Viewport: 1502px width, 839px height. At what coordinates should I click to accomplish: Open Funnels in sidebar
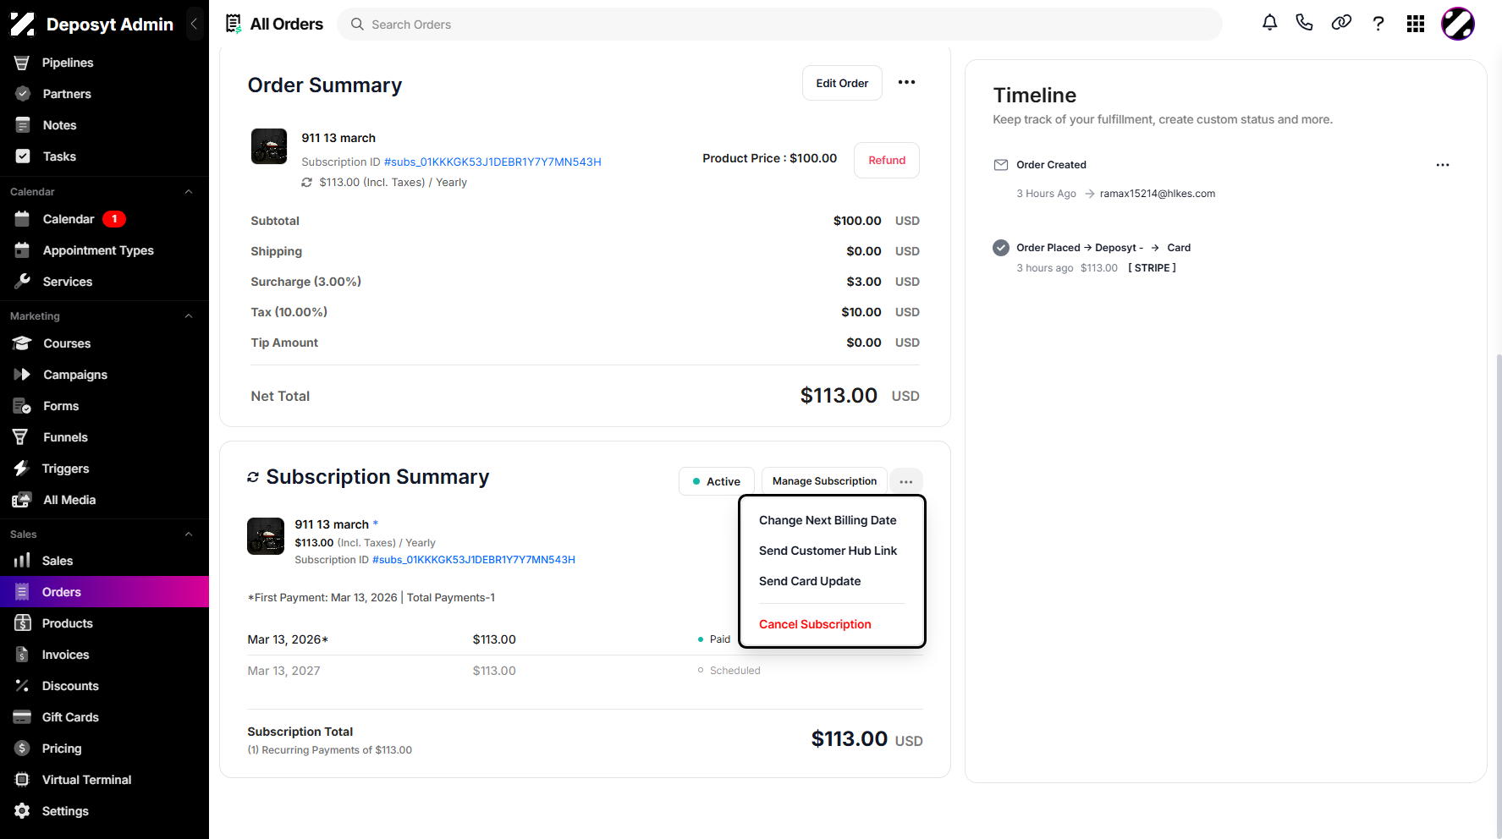coord(65,437)
